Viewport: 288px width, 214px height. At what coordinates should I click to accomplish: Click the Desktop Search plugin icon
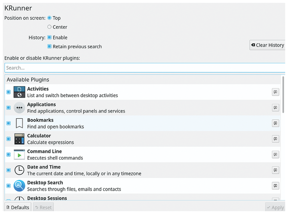pos(19,186)
